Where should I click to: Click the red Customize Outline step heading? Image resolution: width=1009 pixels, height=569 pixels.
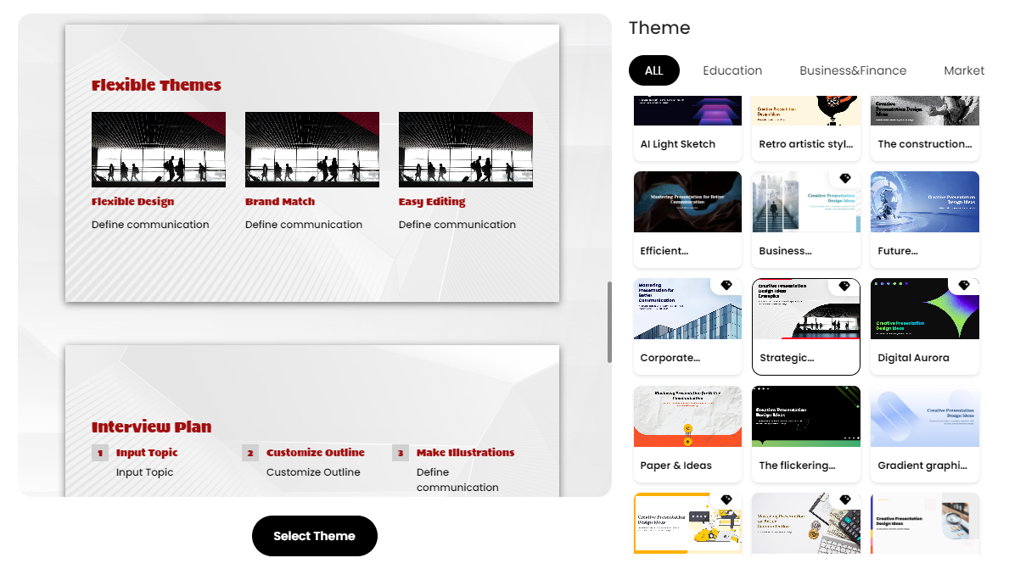click(316, 453)
